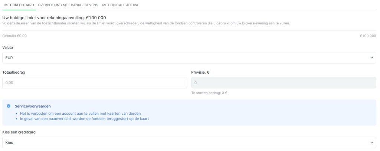The height and width of the screenshot is (151, 380).
Task: Click the limit usage progress bar
Action: tap(189, 30)
